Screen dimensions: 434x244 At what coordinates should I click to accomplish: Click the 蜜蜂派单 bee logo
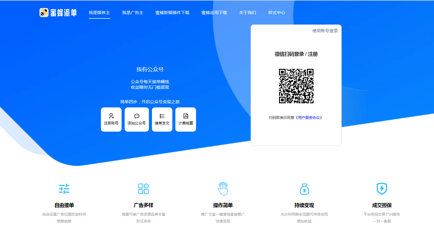tap(44, 12)
